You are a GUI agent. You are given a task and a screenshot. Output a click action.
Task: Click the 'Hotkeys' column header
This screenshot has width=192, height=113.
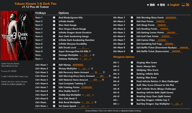pos(40,13)
